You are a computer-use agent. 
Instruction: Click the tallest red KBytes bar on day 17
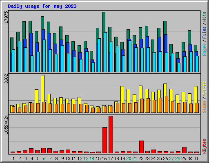pyautogui.click(x=111, y=134)
